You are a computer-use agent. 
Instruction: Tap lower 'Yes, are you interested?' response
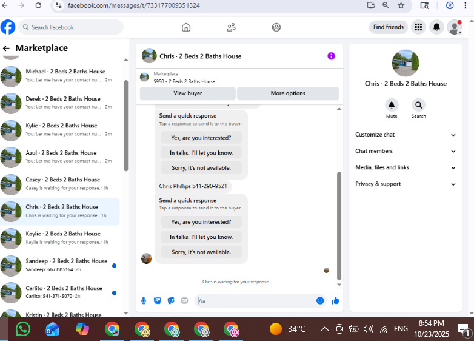[x=201, y=222]
